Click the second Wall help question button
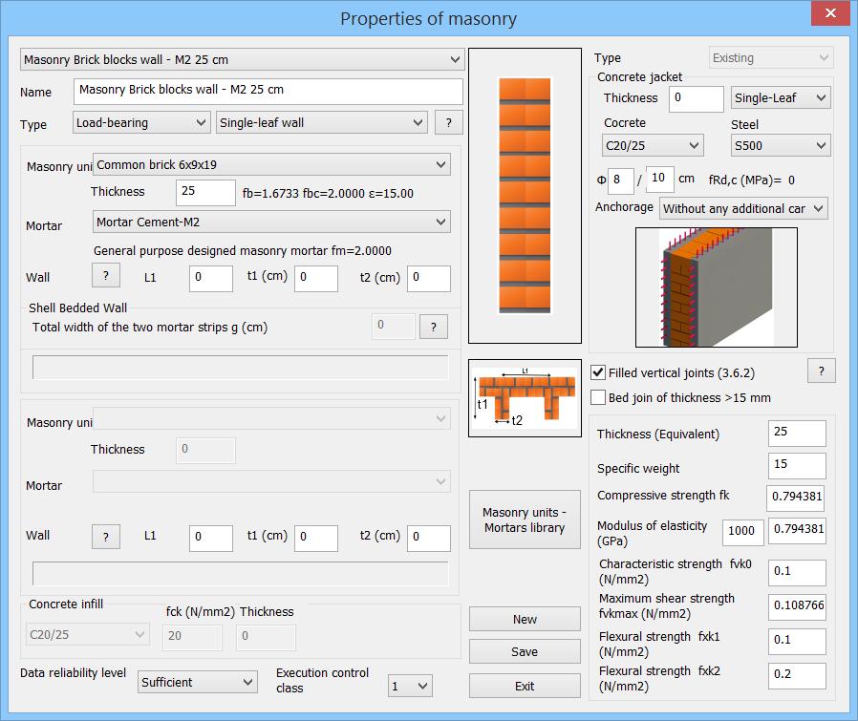The height and width of the screenshot is (721, 858). click(106, 538)
